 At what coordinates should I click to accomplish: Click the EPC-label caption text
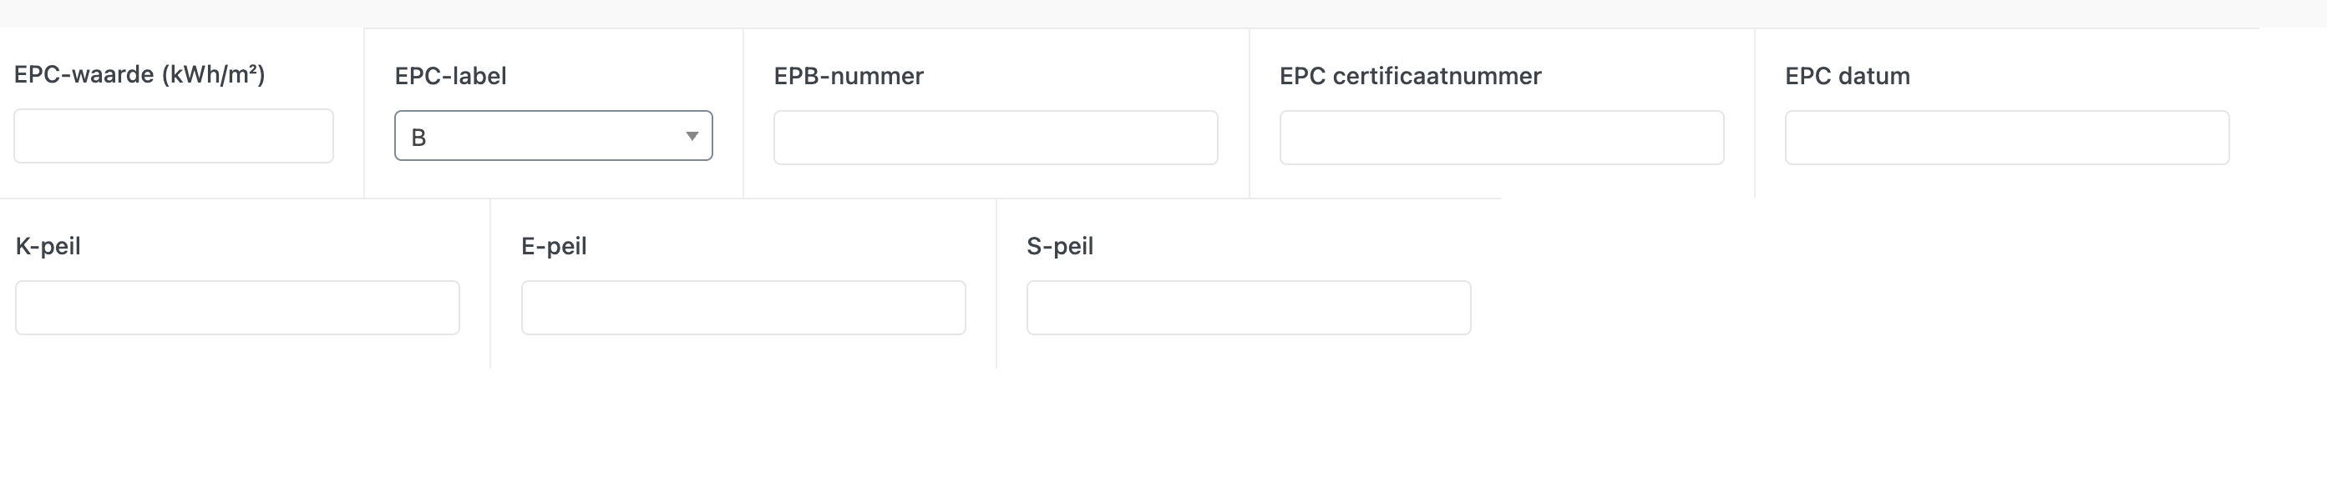[450, 76]
